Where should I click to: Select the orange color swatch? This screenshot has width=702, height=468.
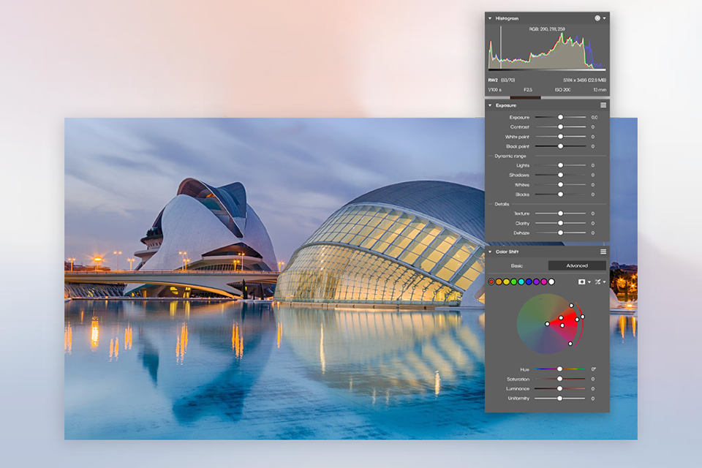click(x=499, y=282)
